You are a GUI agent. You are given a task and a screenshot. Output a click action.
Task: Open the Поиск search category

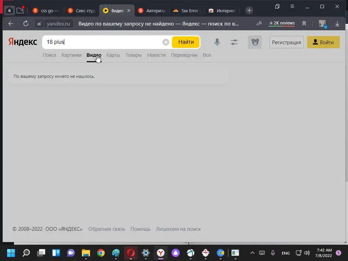[49, 55]
